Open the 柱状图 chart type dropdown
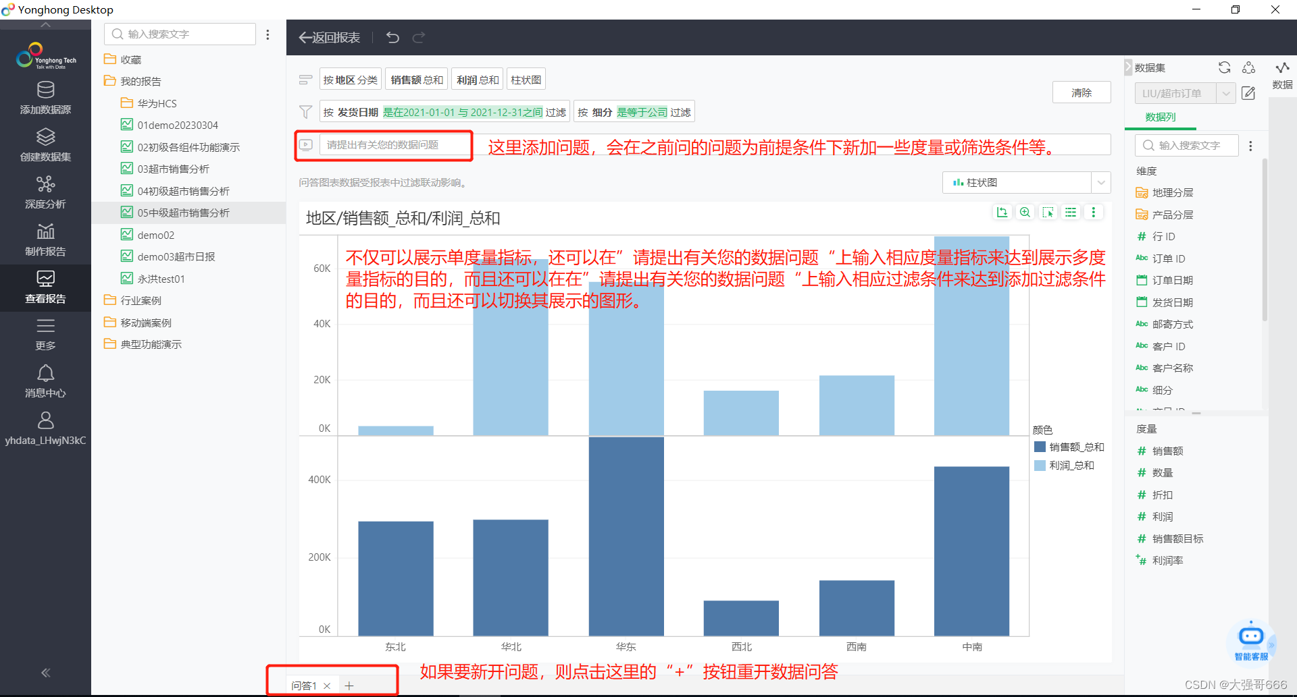Screen dimensions: 1297x697 tap(1101, 182)
